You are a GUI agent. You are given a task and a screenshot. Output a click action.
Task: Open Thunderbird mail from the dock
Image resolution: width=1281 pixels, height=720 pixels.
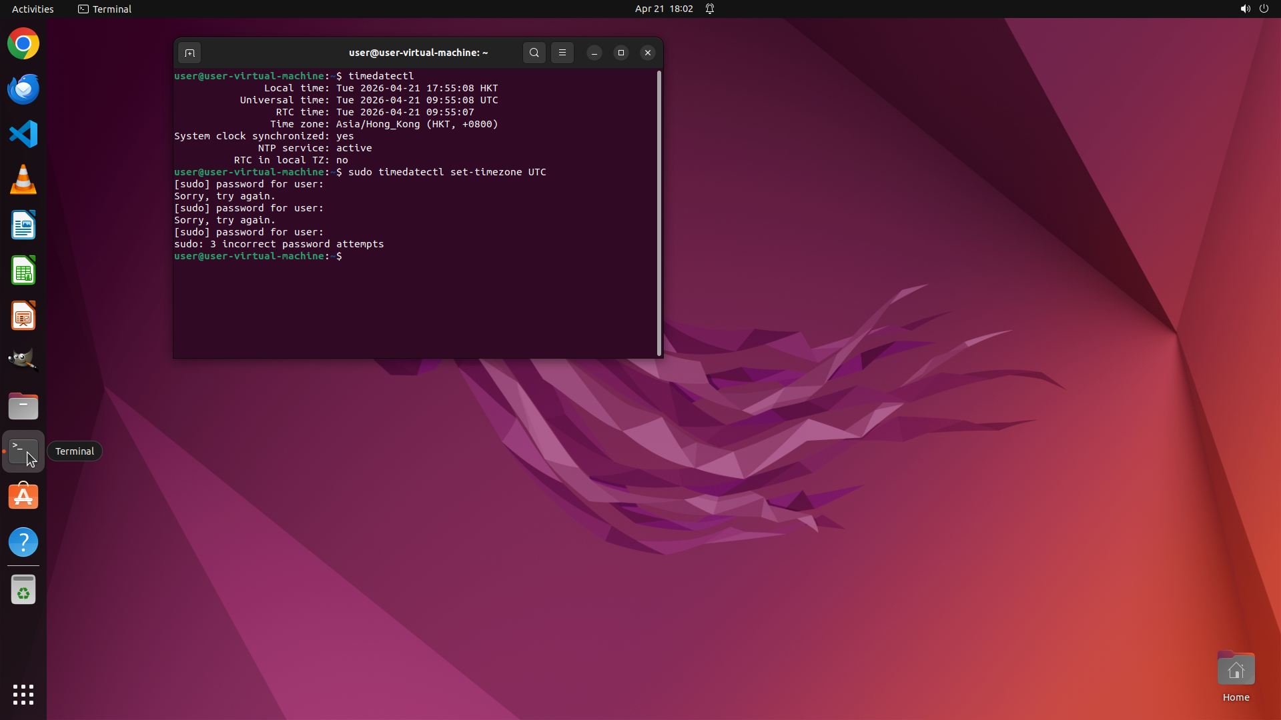click(x=23, y=89)
